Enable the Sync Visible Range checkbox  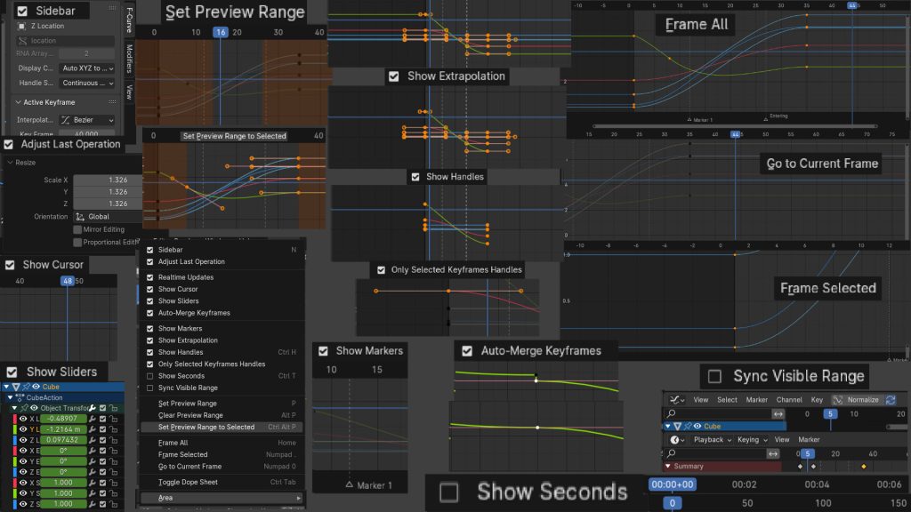pos(713,377)
